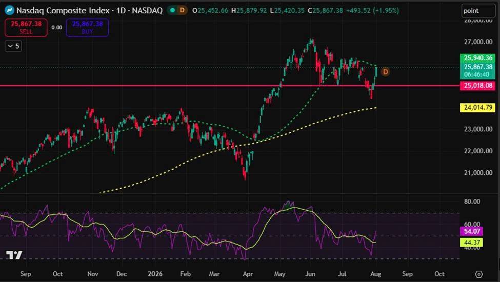Click the Jun label on time axis

point(310,274)
